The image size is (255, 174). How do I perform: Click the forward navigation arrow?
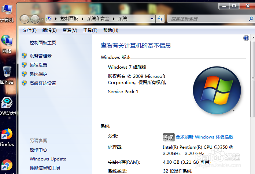point(35,19)
